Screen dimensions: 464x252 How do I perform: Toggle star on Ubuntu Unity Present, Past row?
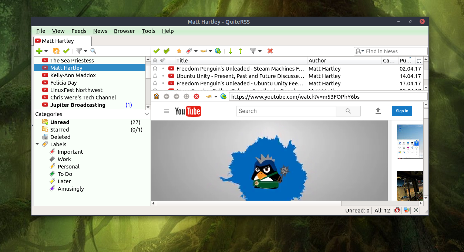pyautogui.click(x=155, y=76)
